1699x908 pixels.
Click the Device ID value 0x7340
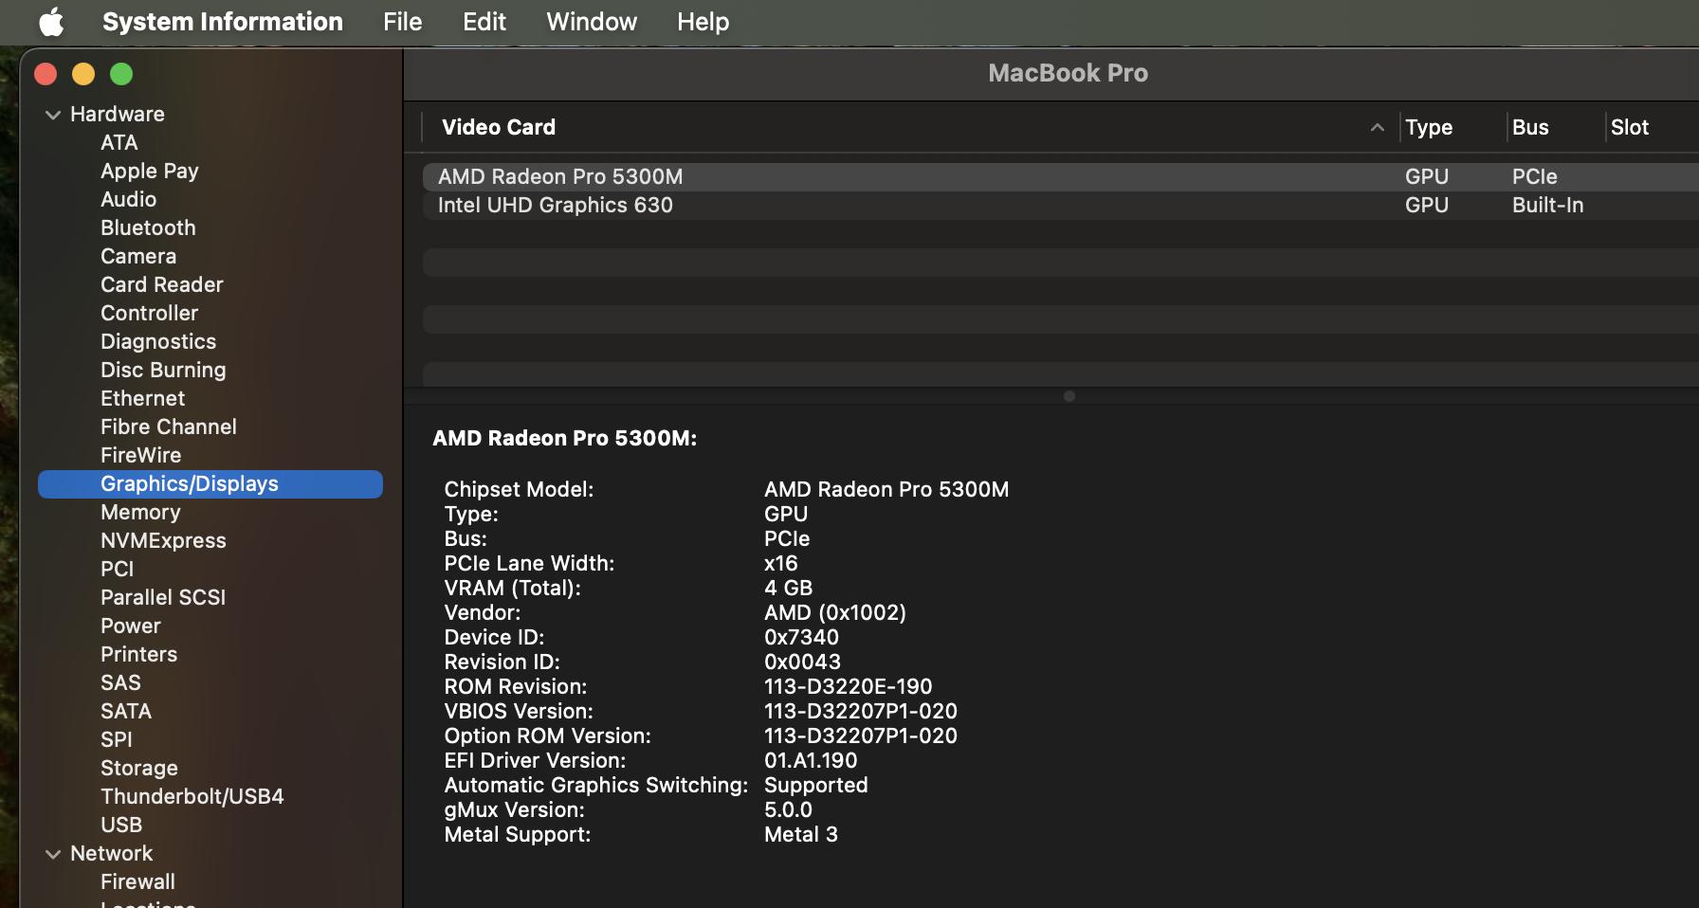click(x=801, y=637)
